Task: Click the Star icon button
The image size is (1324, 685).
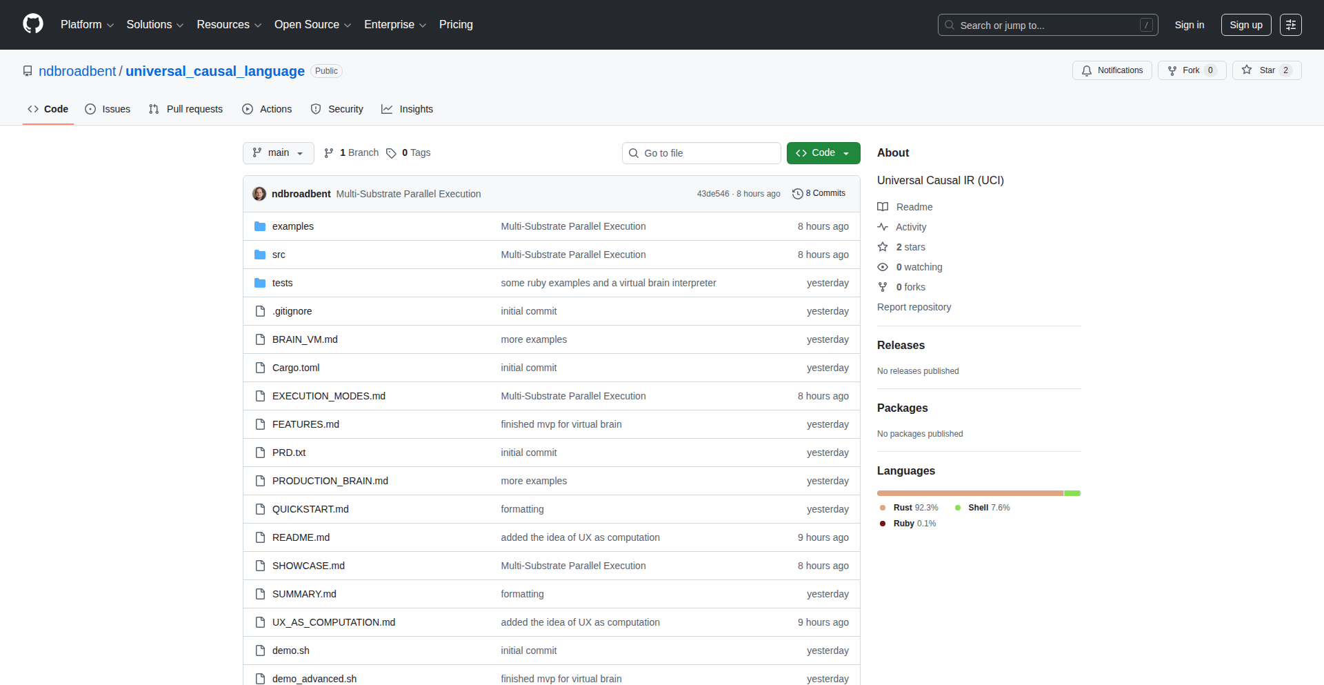Action: point(1247,70)
